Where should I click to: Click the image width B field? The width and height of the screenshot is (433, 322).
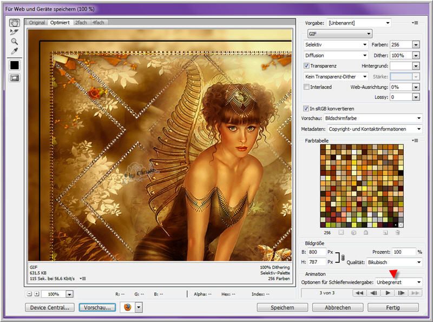317,252
